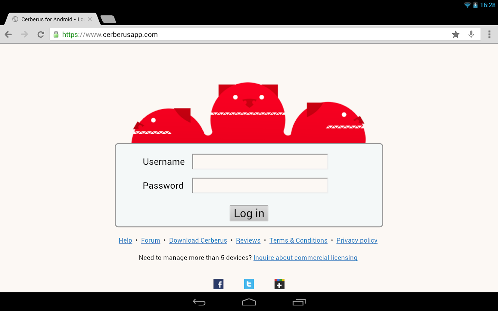Click the browser forward arrow
This screenshot has width=498, height=311.
(x=24, y=34)
